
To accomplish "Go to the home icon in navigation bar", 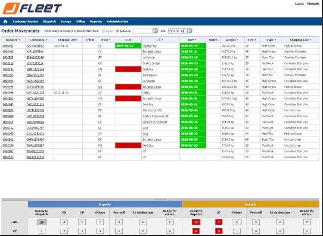I will (x=5, y=21).
